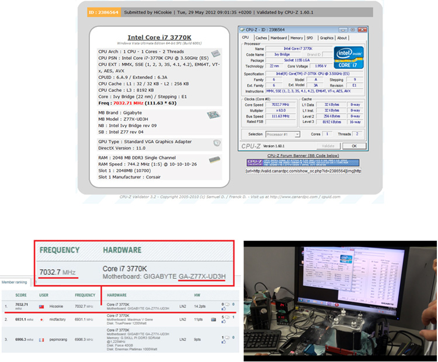Screen dimensions: 438x362
Task: Click CPU-Z Forum Banner (BB Code below) link
Action: coord(303,156)
